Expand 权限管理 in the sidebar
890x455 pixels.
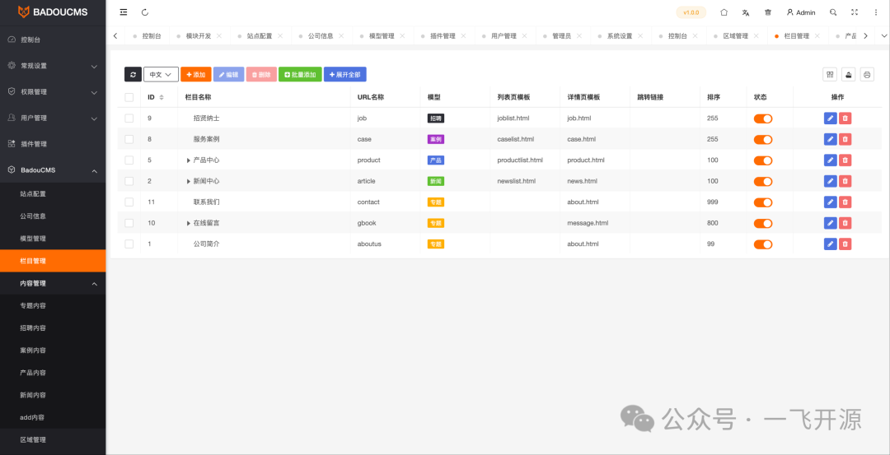click(53, 92)
